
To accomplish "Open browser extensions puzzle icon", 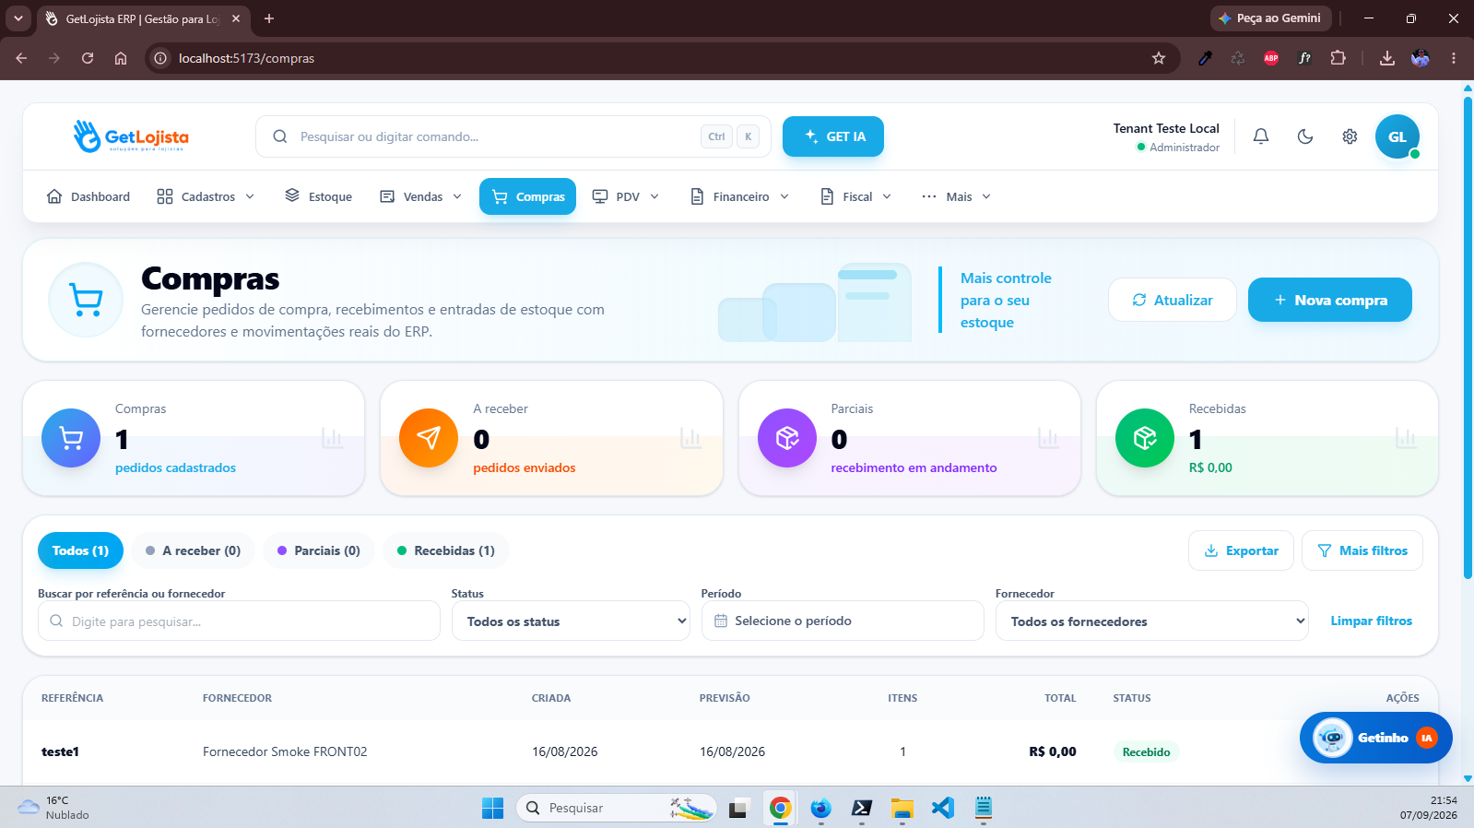I will coord(1338,58).
